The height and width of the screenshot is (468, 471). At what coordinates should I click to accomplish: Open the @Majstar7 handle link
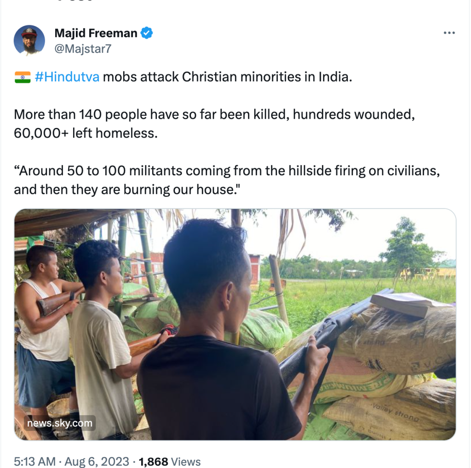pyautogui.click(x=83, y=49)
